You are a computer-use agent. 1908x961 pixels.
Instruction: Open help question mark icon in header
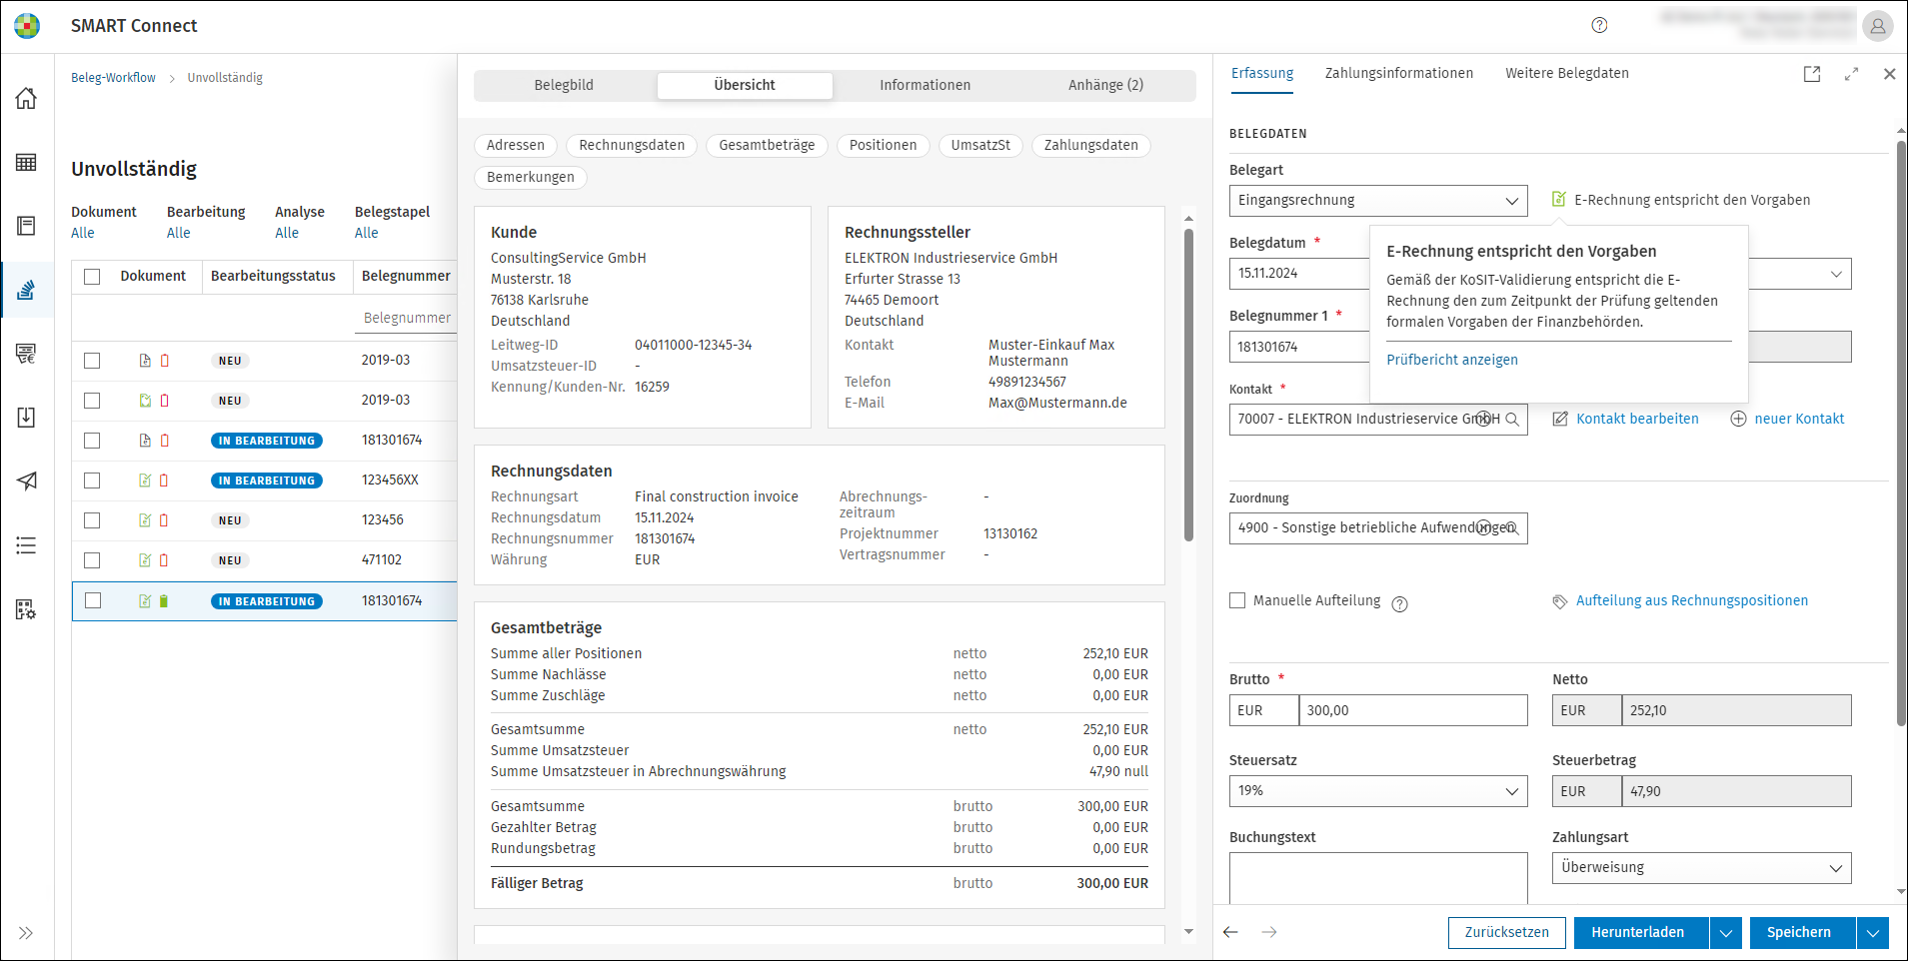point(1599,26)
